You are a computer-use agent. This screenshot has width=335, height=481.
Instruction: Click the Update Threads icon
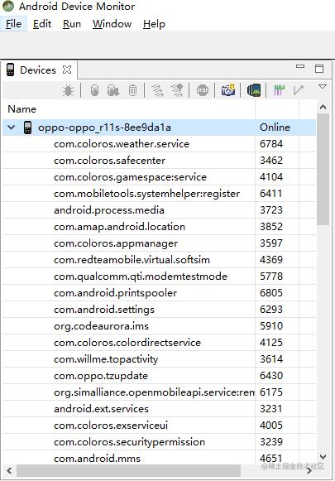157,90
